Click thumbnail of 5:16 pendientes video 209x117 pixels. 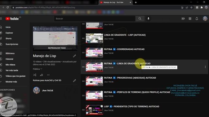point(94,110)
